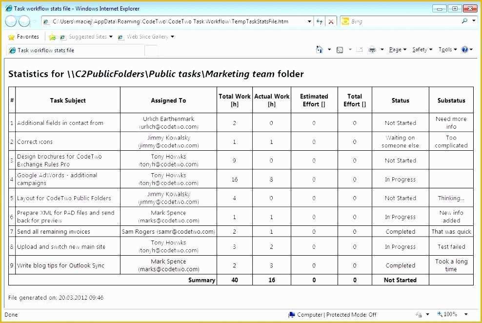The height and width of the screenshot is (323, 482).
Task: Click the Print icon
Action: 372,50
